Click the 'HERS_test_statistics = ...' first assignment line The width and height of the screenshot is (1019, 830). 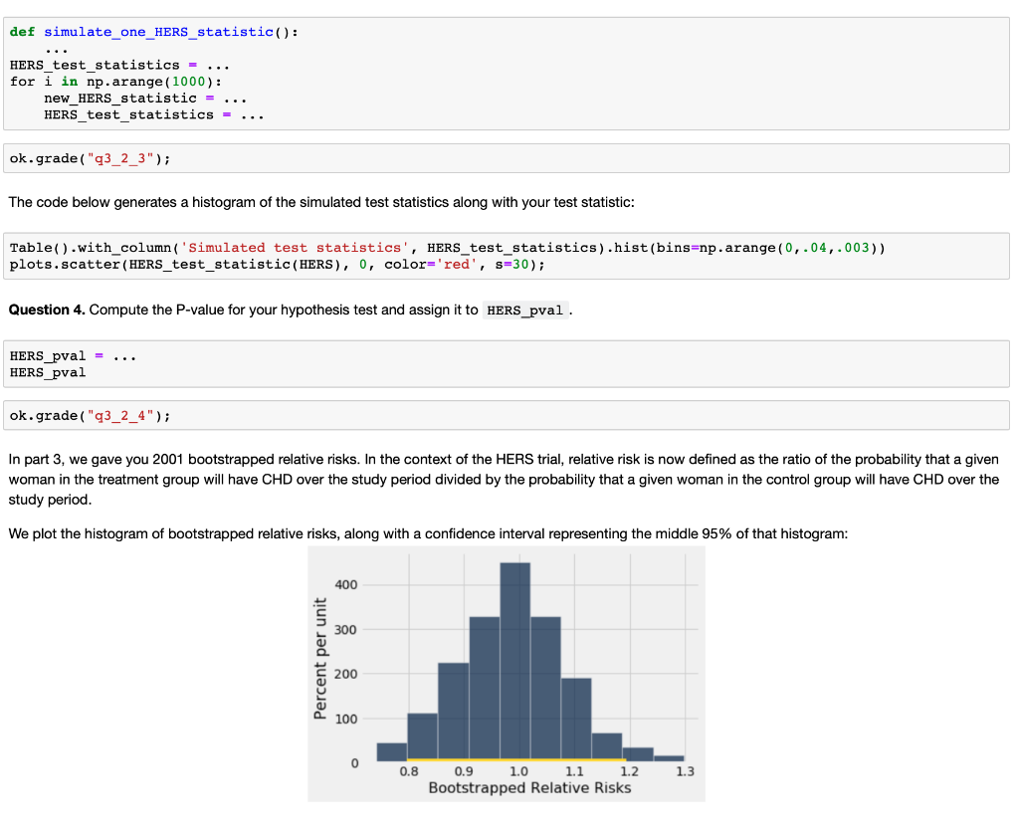(119, 65)
